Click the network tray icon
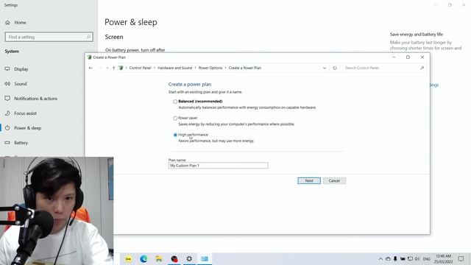Image resolution: width=471 pixels, height=265 pixels. pyautogui.click(x=410, y=258)
